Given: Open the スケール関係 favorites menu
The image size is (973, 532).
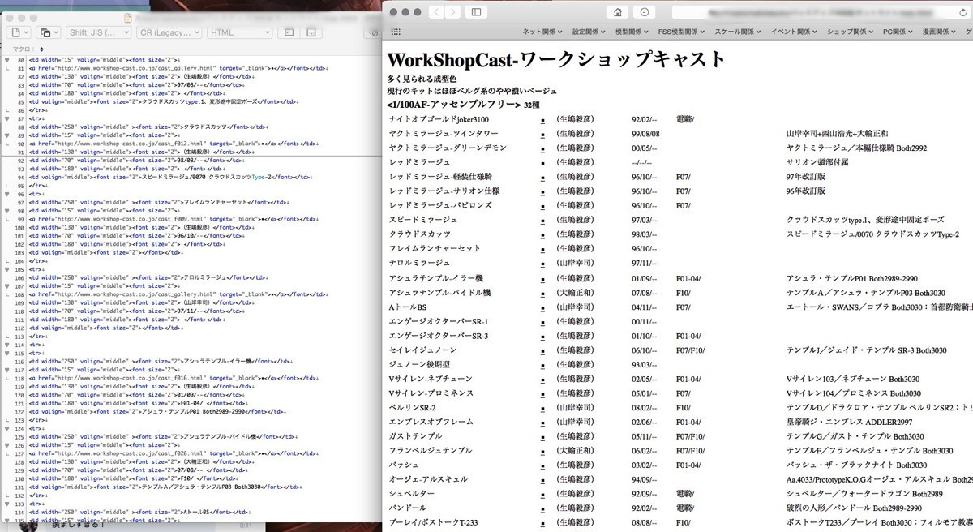Looking at the screenshot, I should tap(737, 32).
